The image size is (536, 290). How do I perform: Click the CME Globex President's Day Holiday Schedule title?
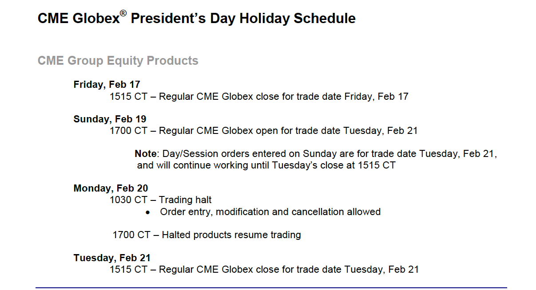tap(196, 18)
